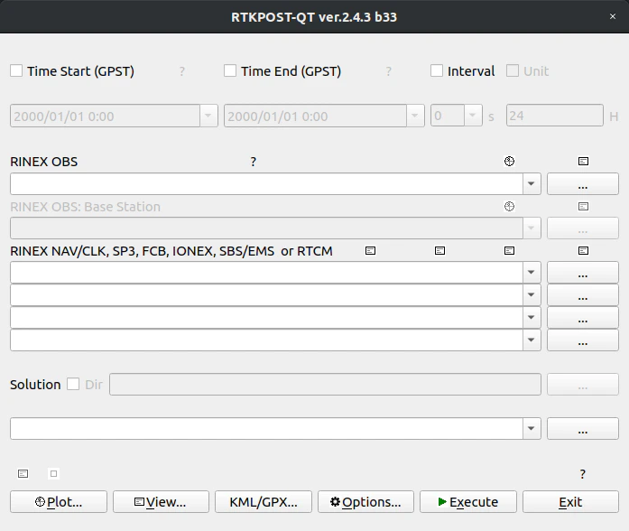
Task: Click the question mark above Exit button
Action: tap(582, 474)
